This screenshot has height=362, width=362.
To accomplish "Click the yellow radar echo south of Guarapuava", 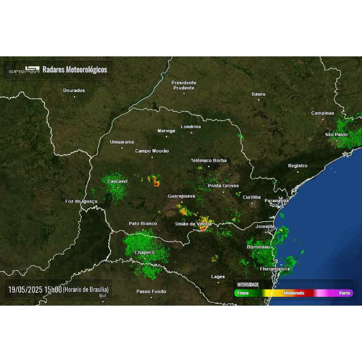I will 184,211.
